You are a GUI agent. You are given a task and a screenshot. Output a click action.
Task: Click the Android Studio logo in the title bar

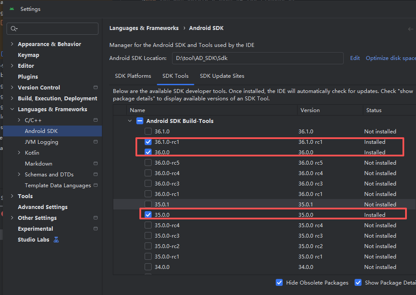click(x=12, y=9)
